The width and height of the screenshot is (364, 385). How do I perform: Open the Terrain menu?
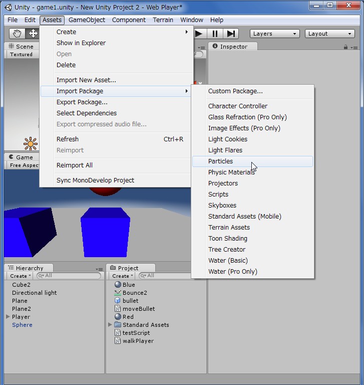pyautogui.click(x=163, y=20)
